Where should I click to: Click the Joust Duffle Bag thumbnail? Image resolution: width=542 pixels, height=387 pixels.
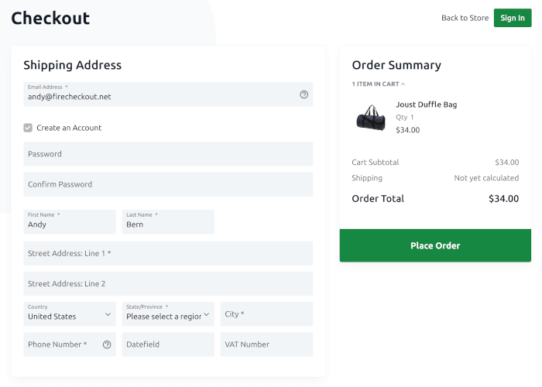[371, 118]
